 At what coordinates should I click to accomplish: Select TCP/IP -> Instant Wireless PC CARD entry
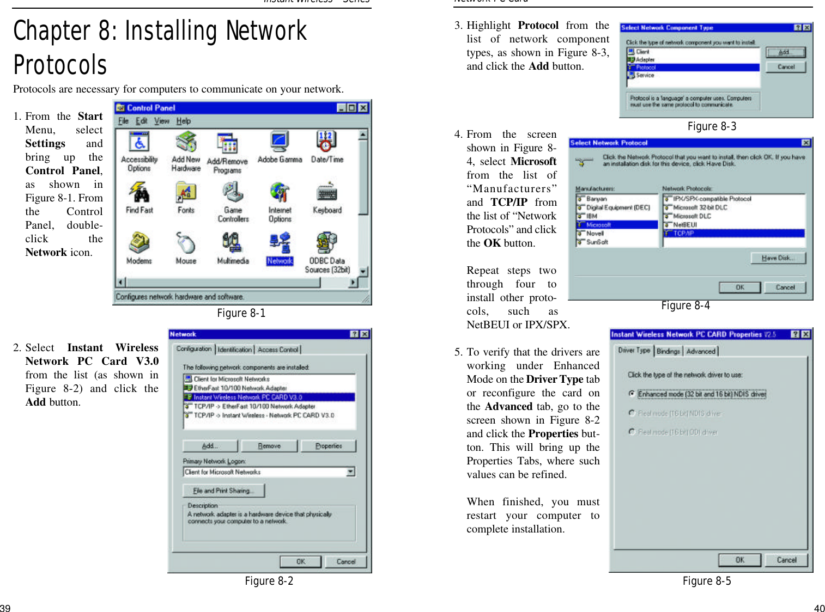269,415
